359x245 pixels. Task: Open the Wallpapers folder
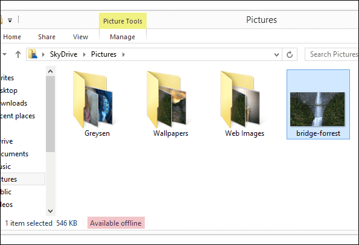171,104
